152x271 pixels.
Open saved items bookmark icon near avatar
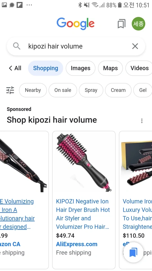click(x=122, y=24)
